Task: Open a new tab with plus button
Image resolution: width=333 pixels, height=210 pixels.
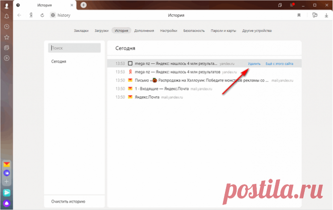Action: [x=83, y=5]
